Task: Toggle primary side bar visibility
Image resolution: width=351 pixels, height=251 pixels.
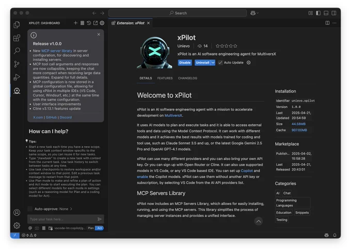Action: tap(318, 13)
